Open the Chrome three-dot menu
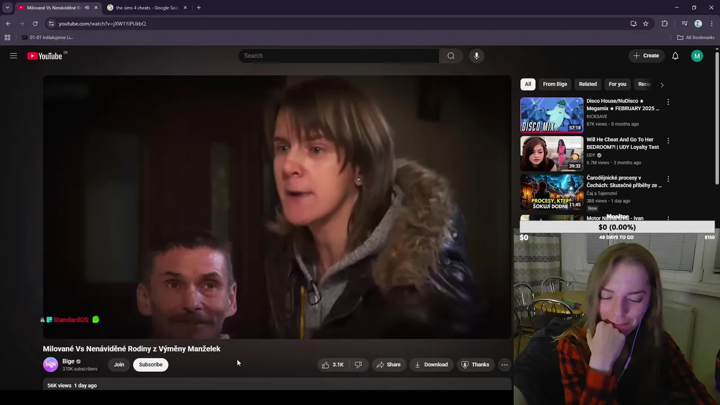This screenshot has width=720, height=405. [712, 24]
